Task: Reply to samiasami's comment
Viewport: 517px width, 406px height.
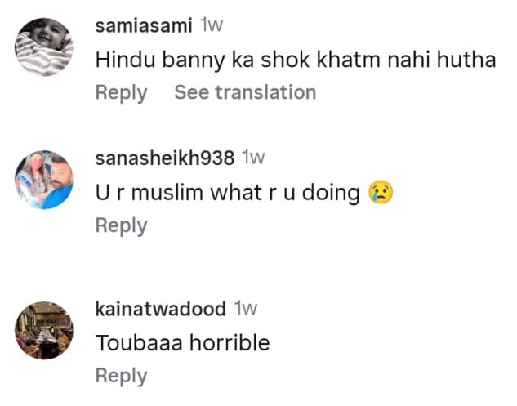Action: click(x=121, y=92)
